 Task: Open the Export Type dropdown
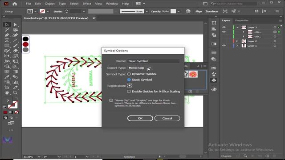139,68
